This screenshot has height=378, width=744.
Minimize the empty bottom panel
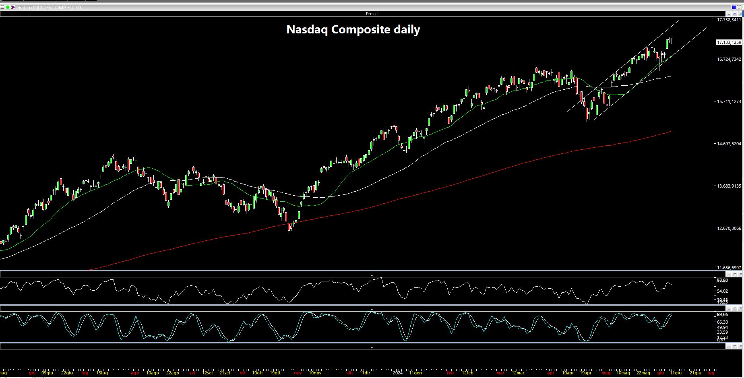tap(729, 346)
